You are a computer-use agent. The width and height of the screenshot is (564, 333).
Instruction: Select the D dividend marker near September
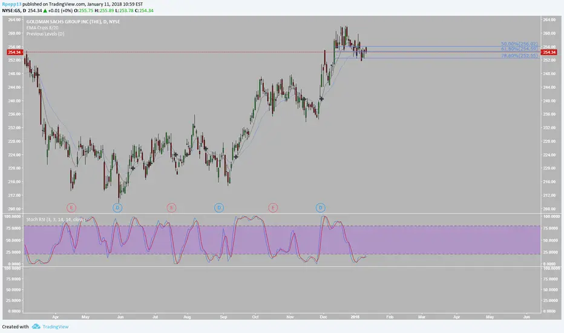coord(219,207)
